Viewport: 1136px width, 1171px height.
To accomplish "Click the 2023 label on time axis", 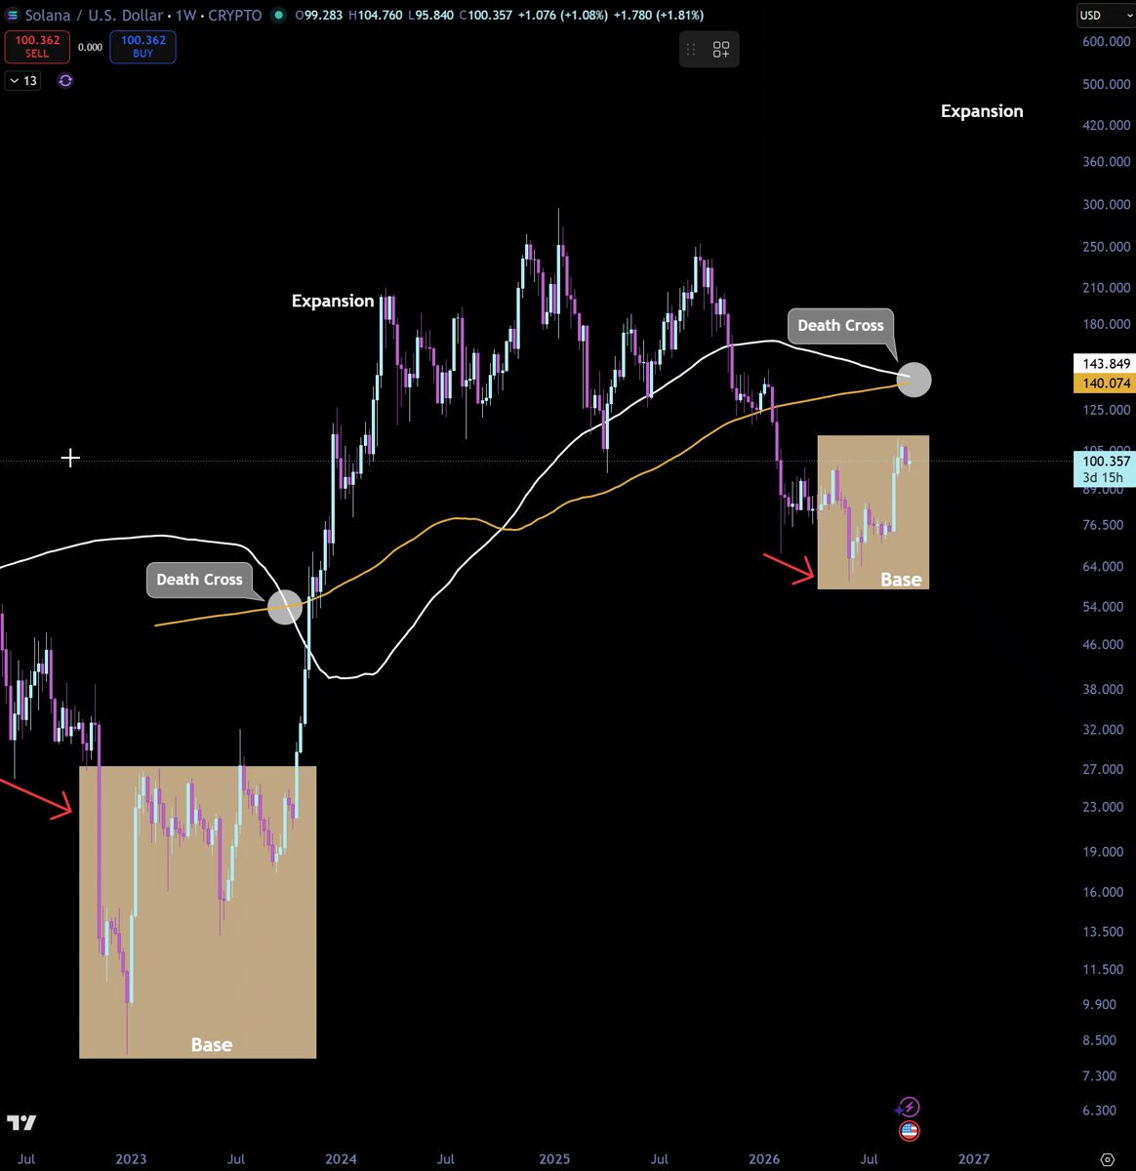I will tap(131, 1159).
